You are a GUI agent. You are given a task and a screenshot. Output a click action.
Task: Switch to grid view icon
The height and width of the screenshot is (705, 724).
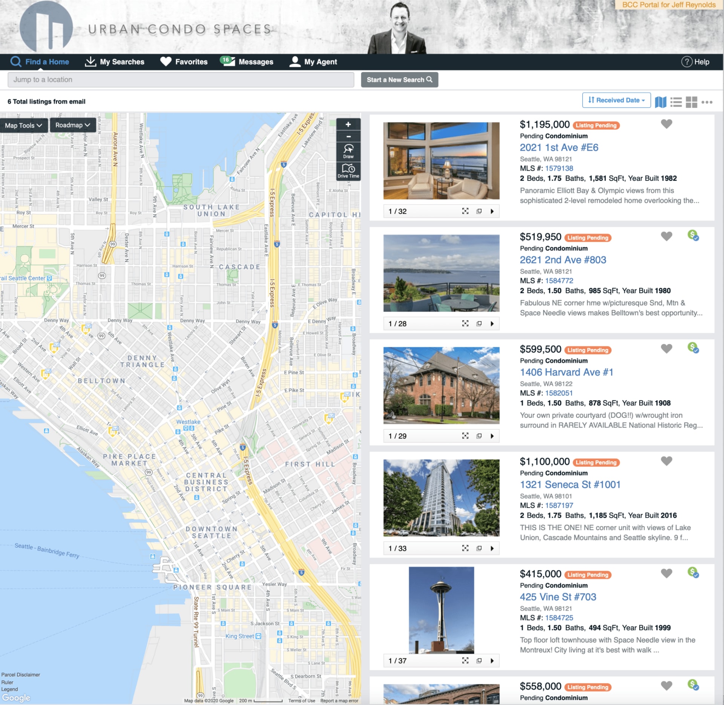pos(691,102)
